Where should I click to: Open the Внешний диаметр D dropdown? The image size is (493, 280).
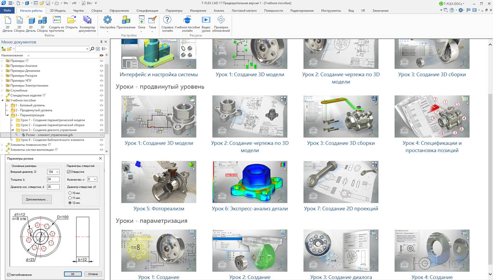57,172
